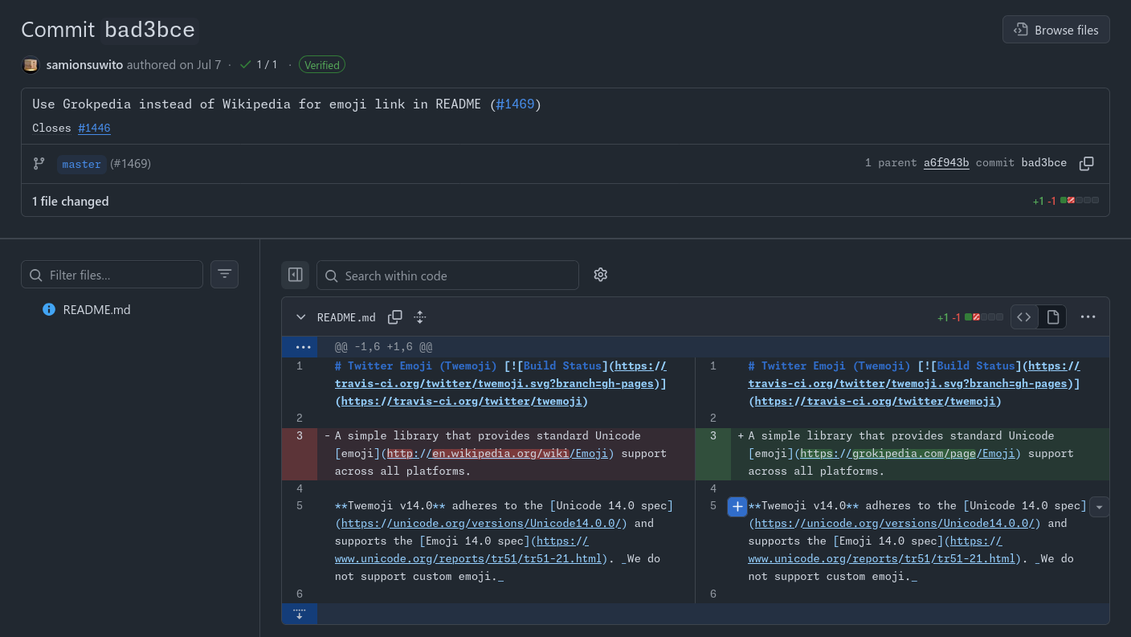Viewport: 1131px width, 637px height.
Task: Click the removed en.wikipedia.org link text
Action: tap(499, 454)
